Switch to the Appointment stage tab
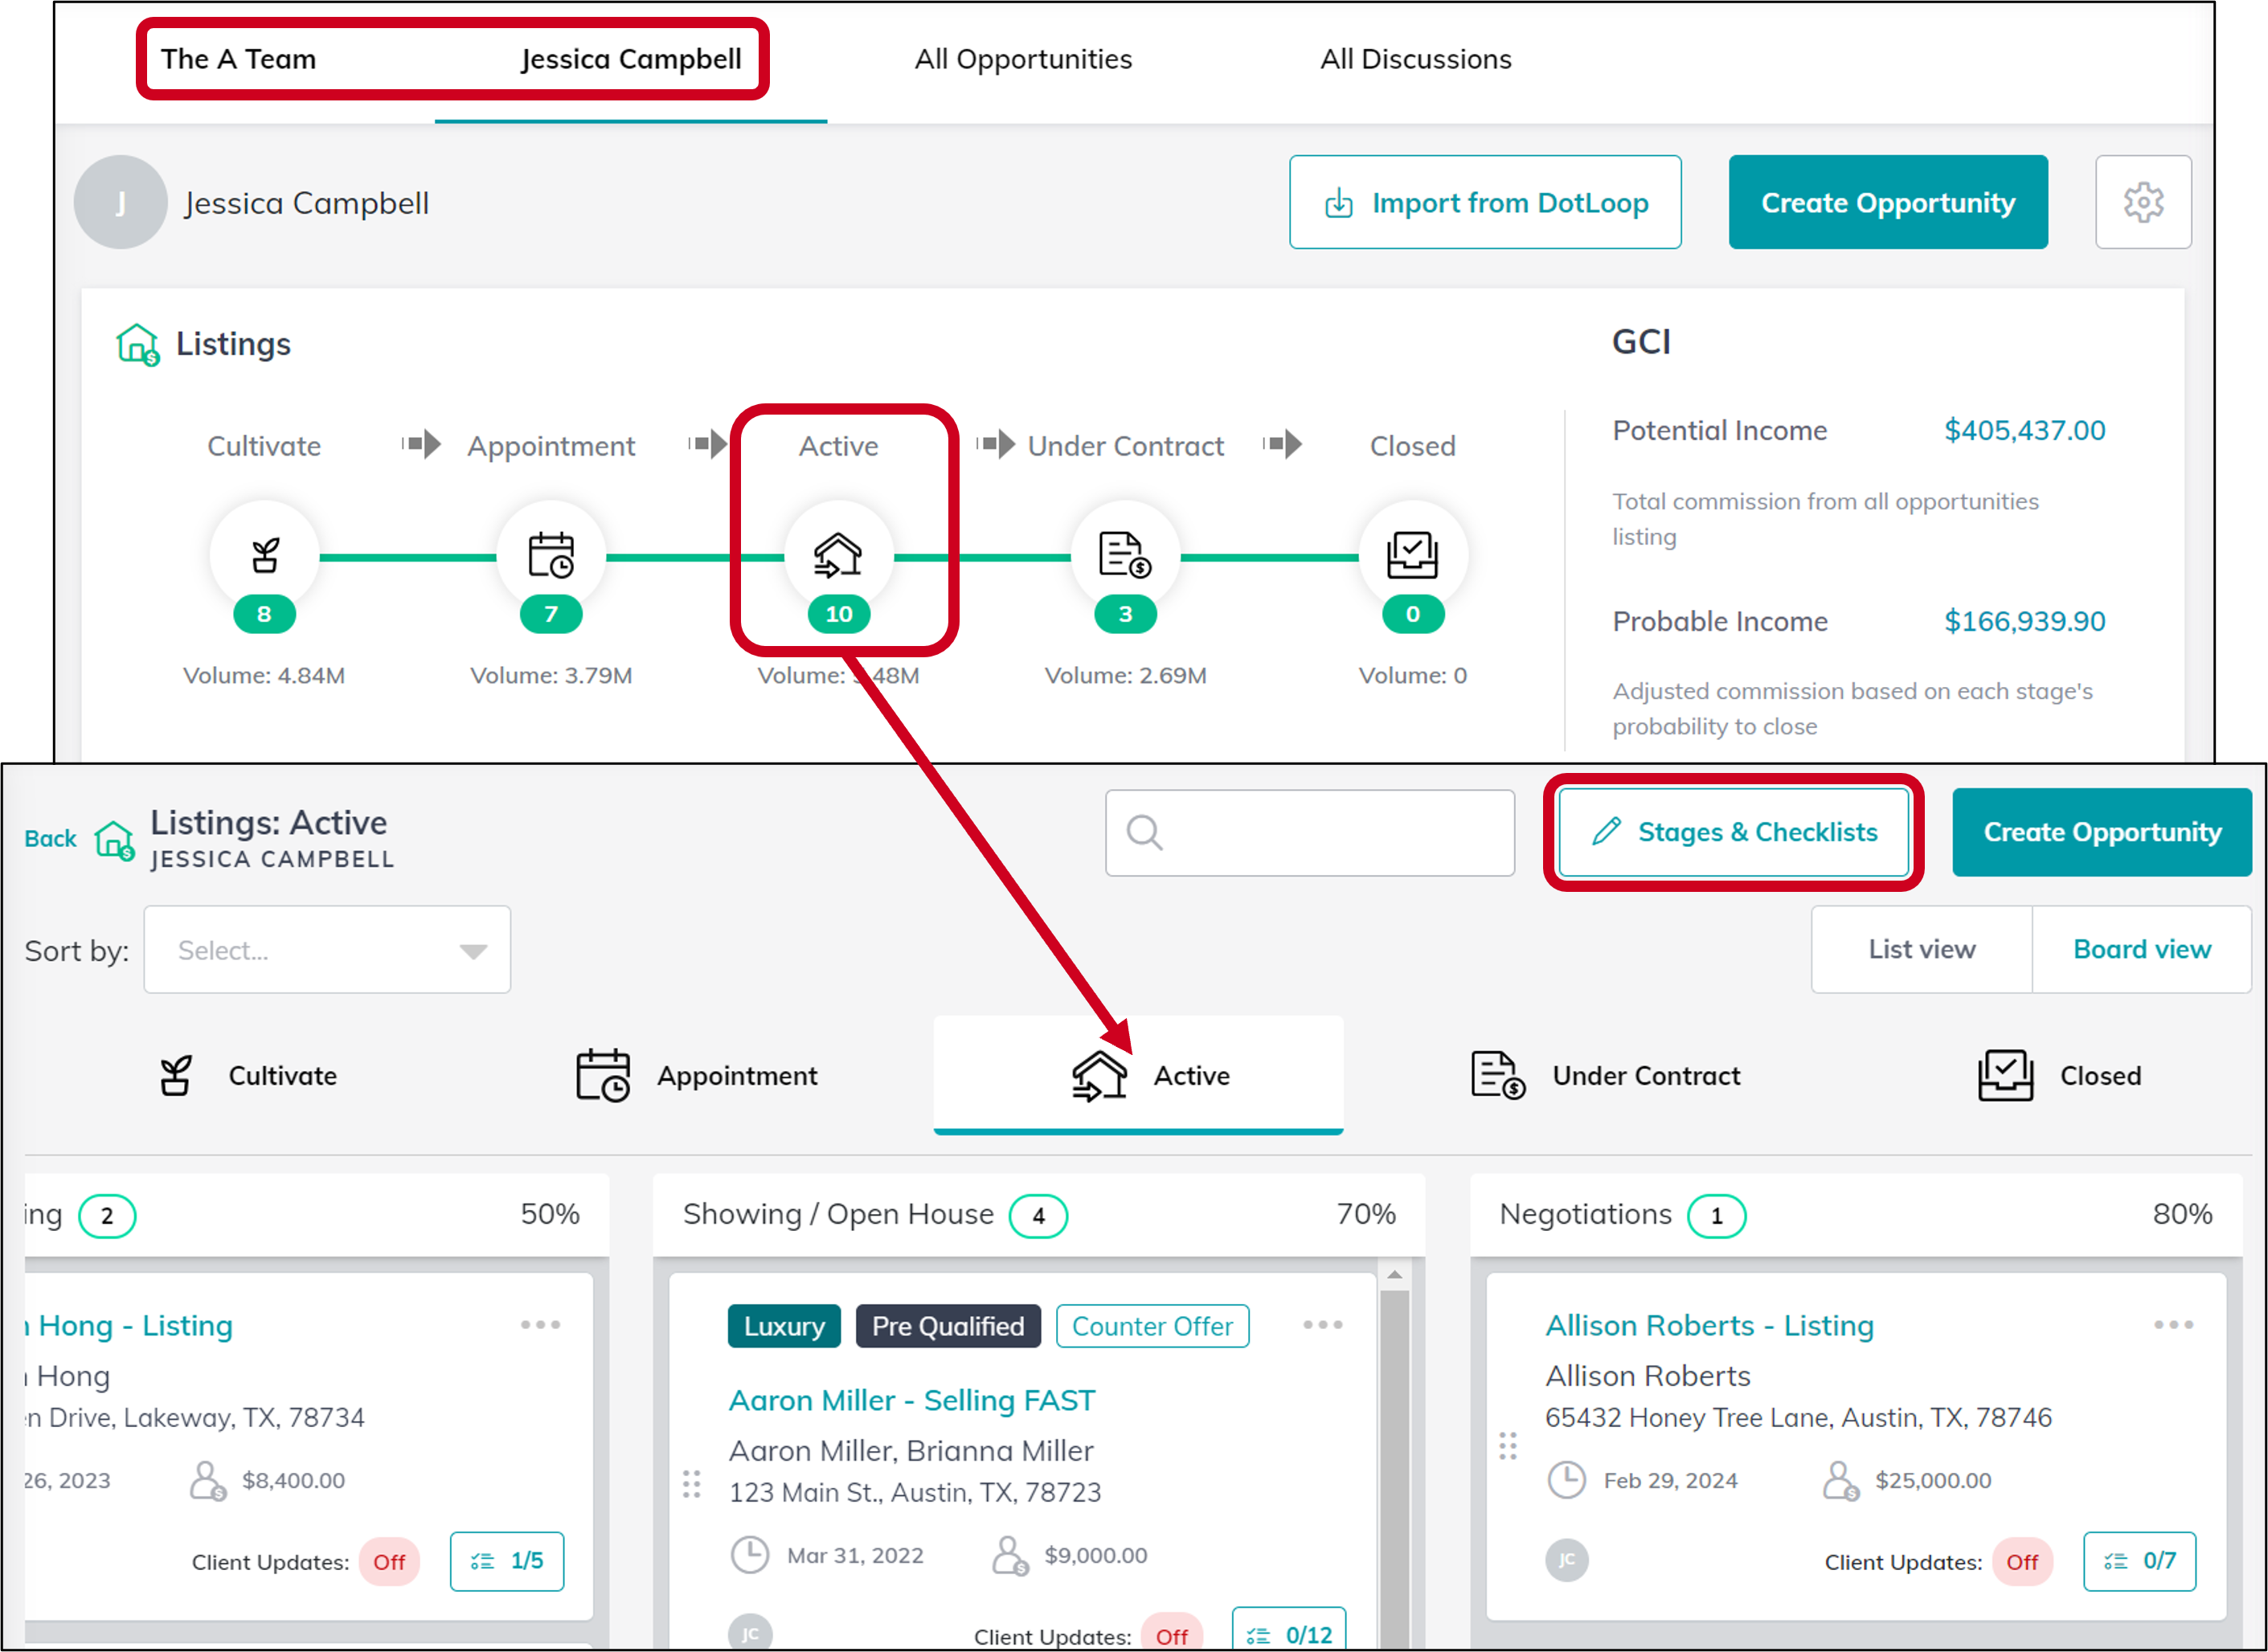This screenshot has width=2268, height=1652. tap(697, 1075)
